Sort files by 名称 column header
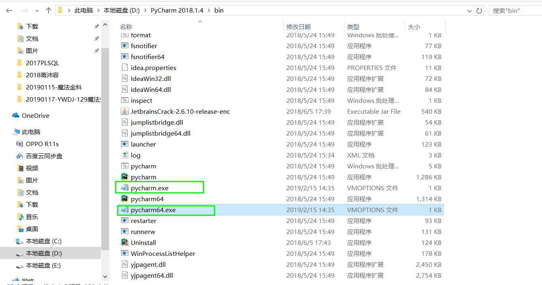Viewport: 542px width, 285px height. 126,27
